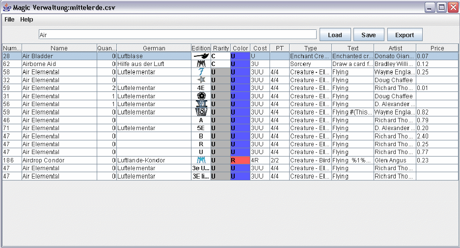Click the gray star edition icon in row 32
Image resolution: width=460 pixels, height=248 pixels.
pyautogui.click(x=201, y=80)
